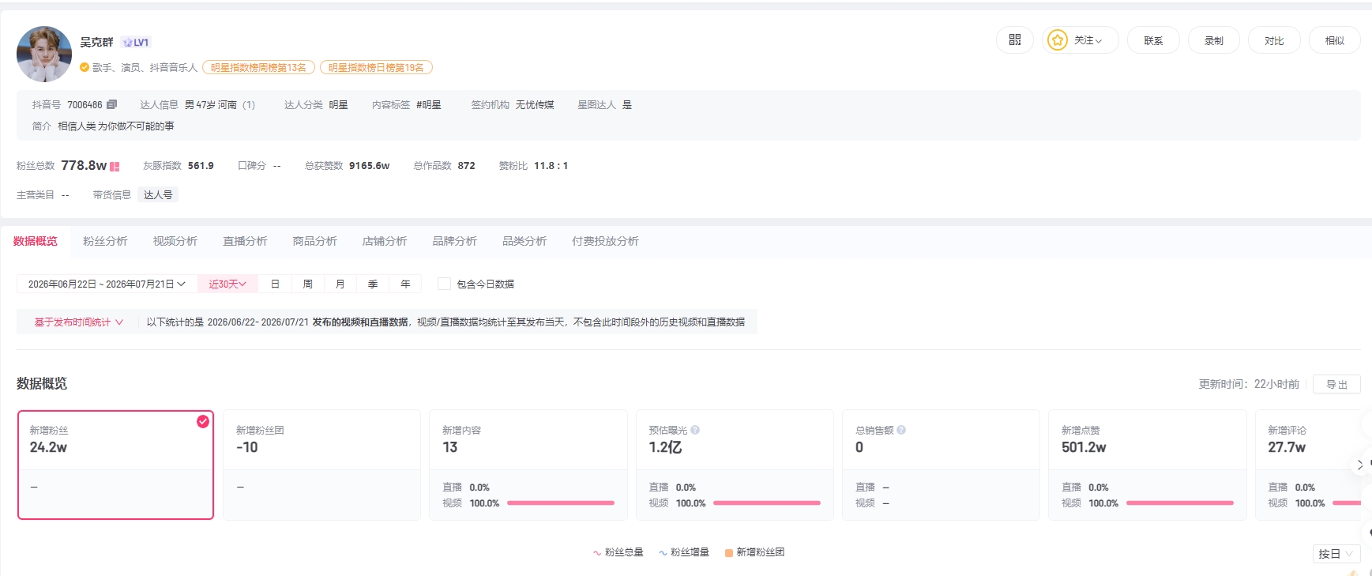Select the 年 period button
Image resolution: width=1372 pixels, height=576 pixels.
pyautogui.click(x=405, y=284)
